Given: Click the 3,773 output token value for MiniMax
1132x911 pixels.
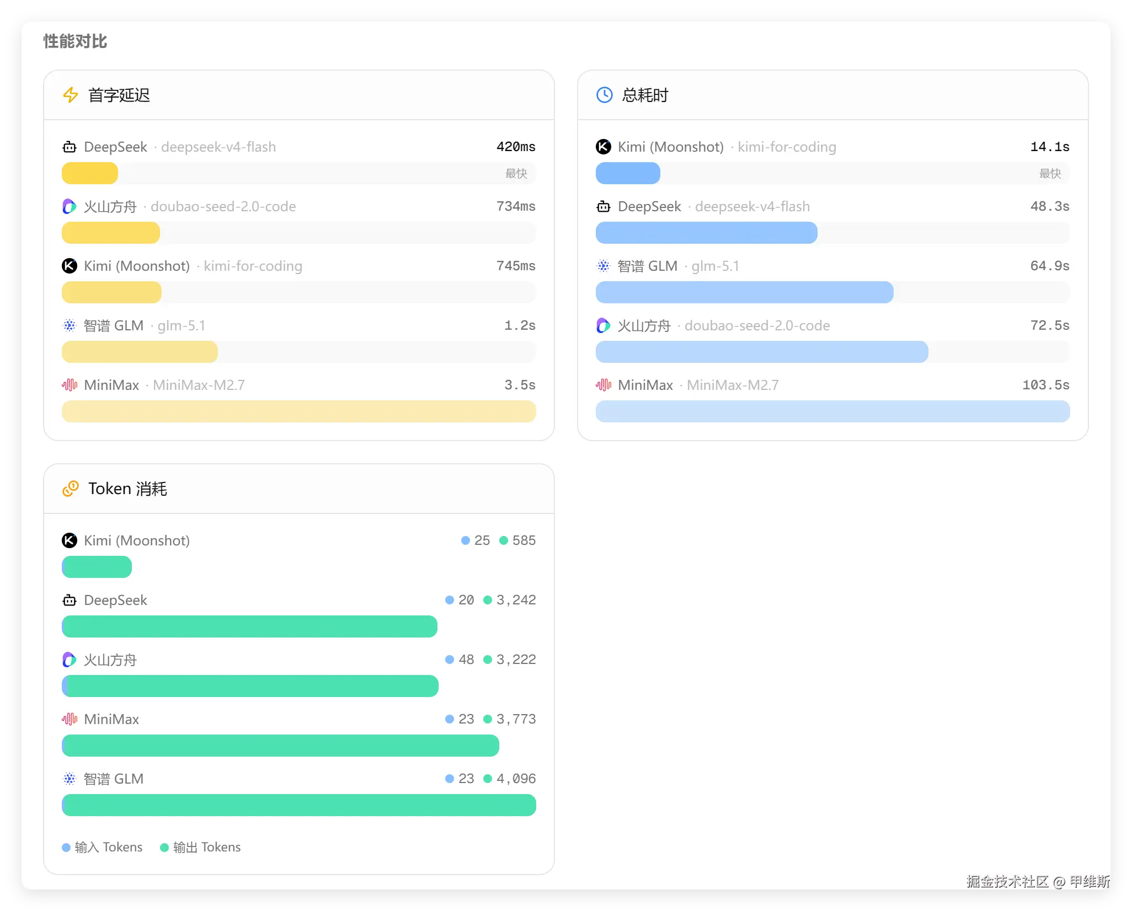Looking at the screenshot, I should [x=516, y=719].
